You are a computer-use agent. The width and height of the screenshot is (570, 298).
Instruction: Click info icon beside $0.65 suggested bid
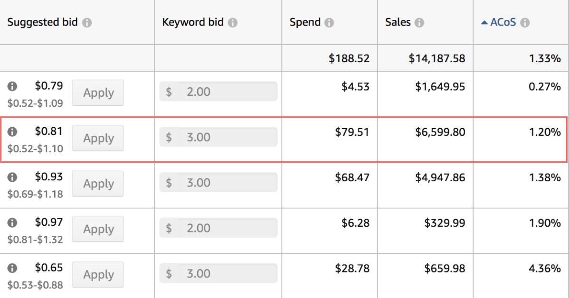(12, 268)
